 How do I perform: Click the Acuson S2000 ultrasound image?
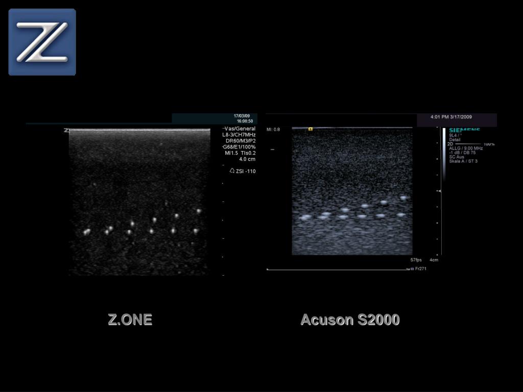352,191
